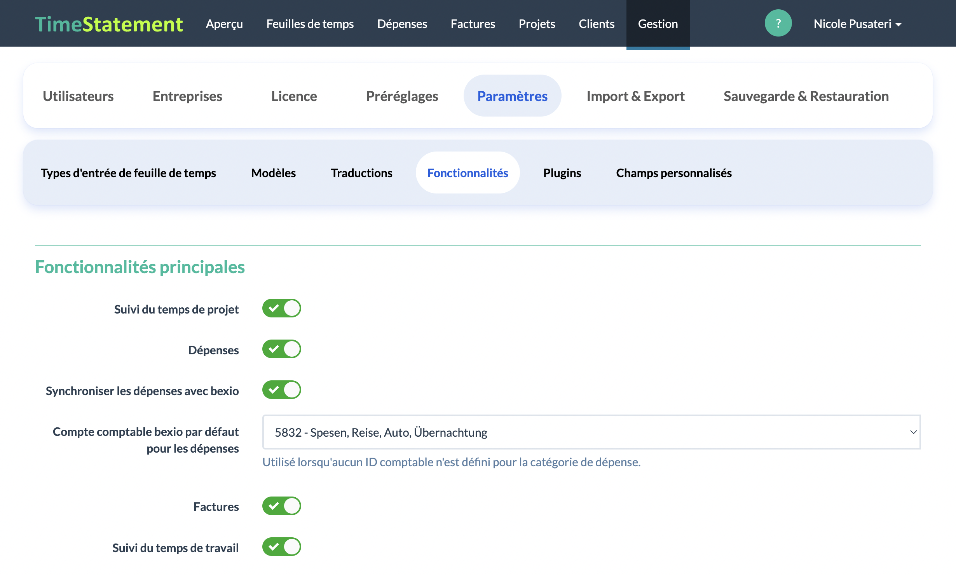Select Fonctionnalités sub-tab

(468, 172)
